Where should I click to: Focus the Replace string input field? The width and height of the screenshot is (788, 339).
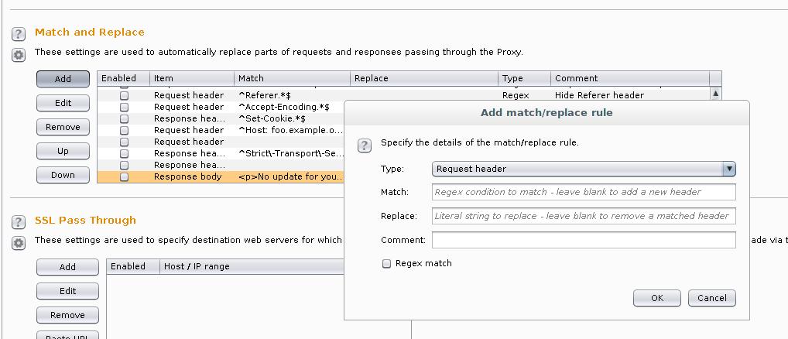(x=584, y=216)
